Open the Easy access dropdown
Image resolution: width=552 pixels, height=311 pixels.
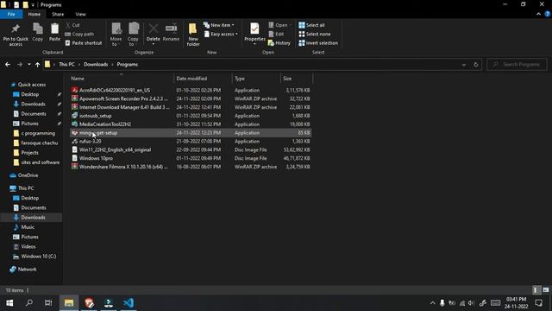pos(221,35)
